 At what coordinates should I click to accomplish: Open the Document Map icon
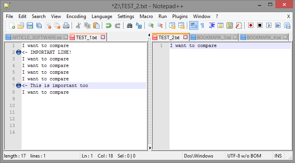point(230,25)
